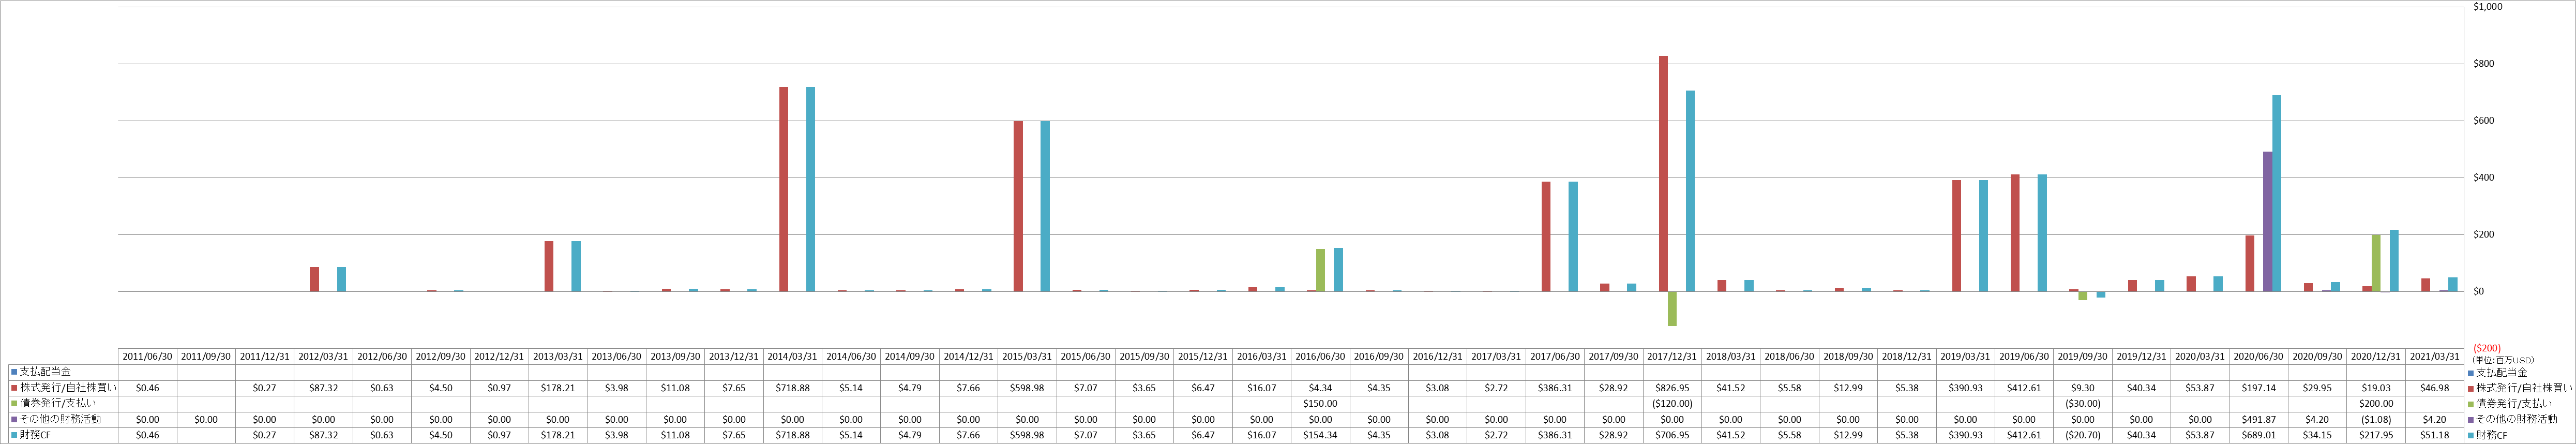Screen dimensions: 2576x444
Task: Select the ($20.70) financing CF cell
Action: 2084,436
